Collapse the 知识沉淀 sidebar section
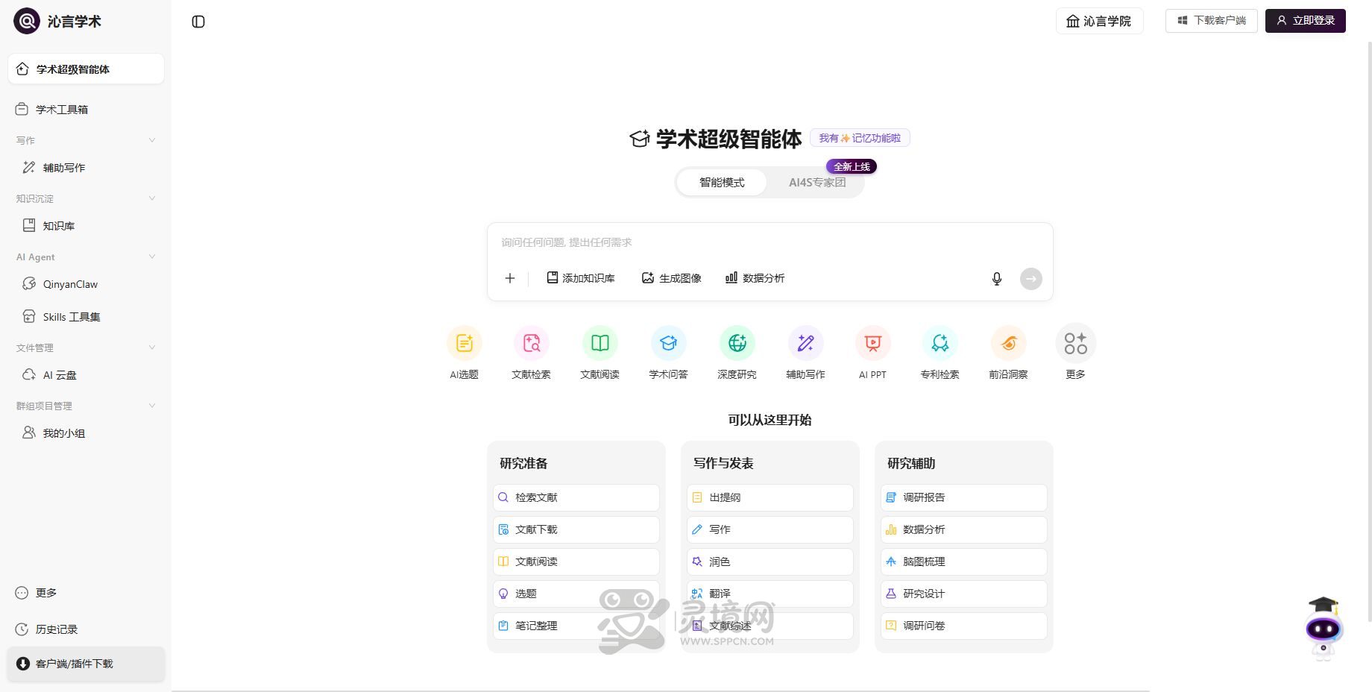Image resolution: width=1372 pixels, height=692 pixels. tap(152, 198)
